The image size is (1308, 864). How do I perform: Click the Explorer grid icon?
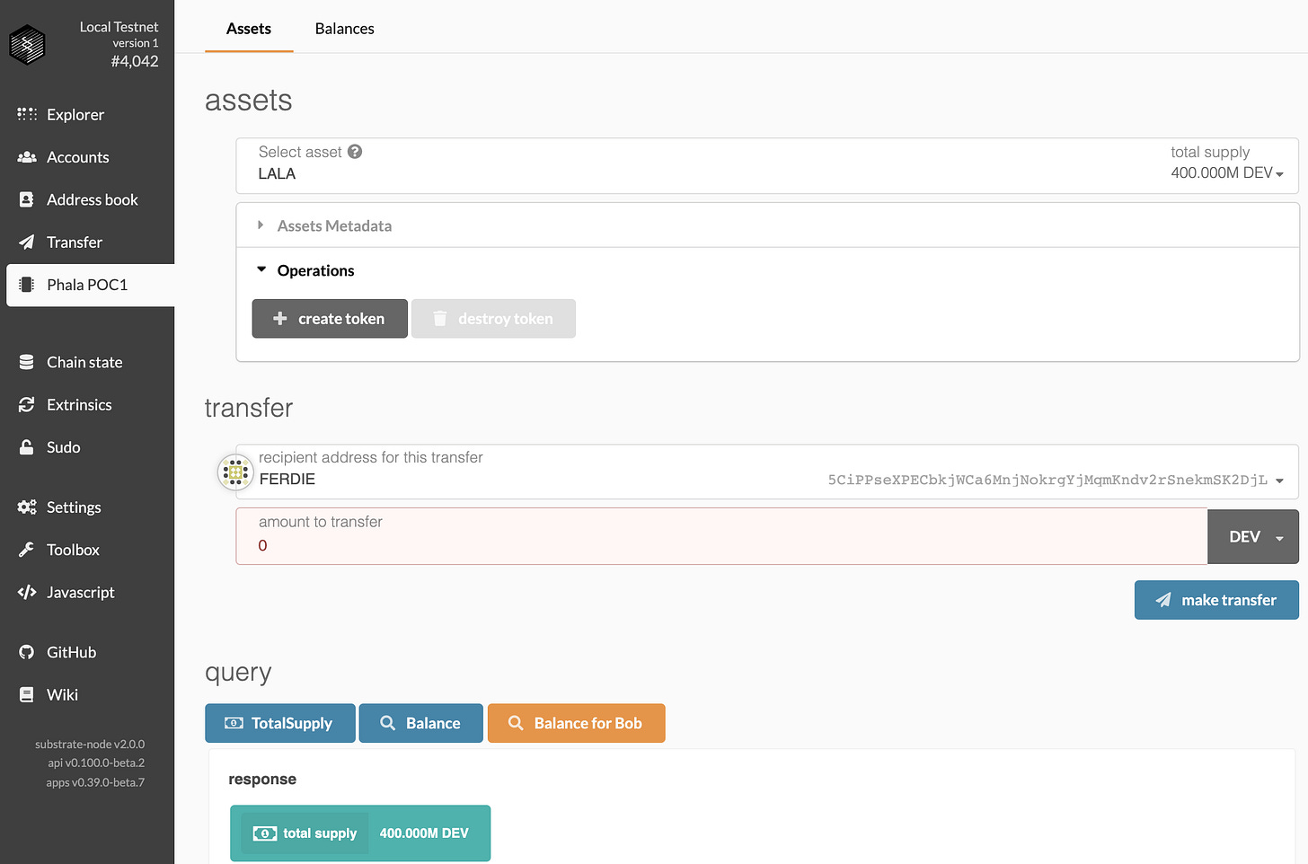27,114
